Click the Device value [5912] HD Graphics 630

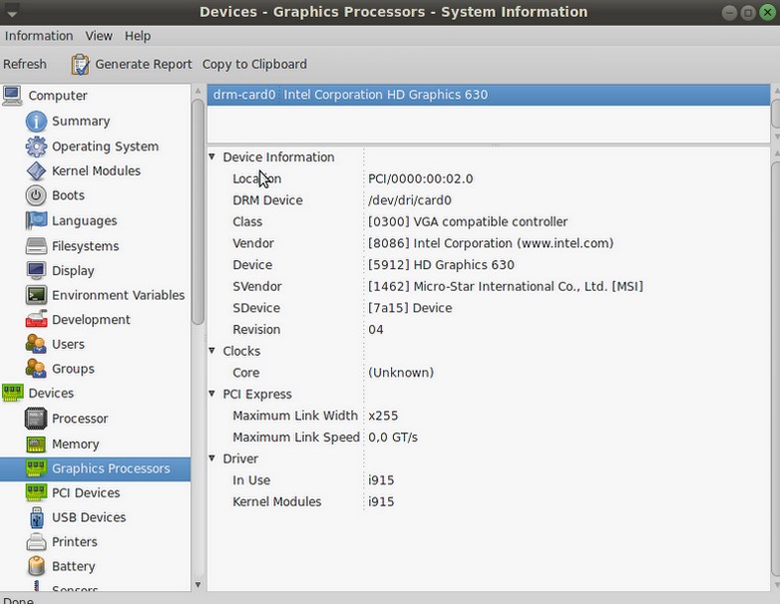[441, 265]
